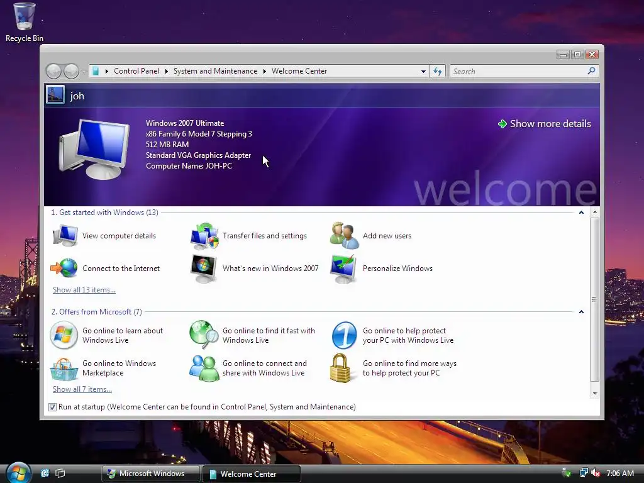644x483 pixels.
Task: Click the Offers from Microsoft (7) header
Action: pos(96,312)
